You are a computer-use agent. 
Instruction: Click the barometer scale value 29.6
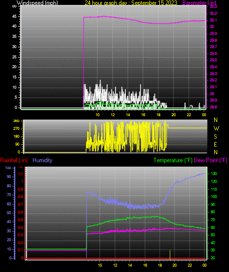tap(213, 53)
